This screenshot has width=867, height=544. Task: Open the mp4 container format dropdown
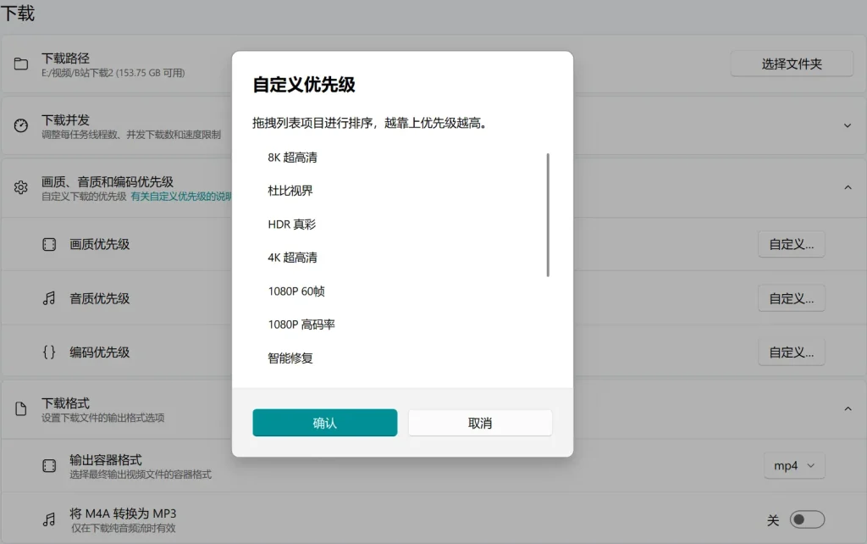coord(794,466)
